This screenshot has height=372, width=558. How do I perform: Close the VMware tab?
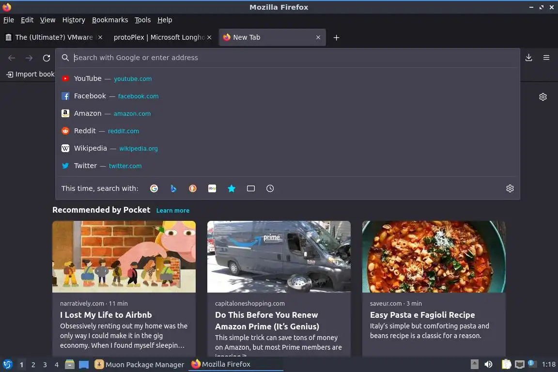(x=100, y=37)
